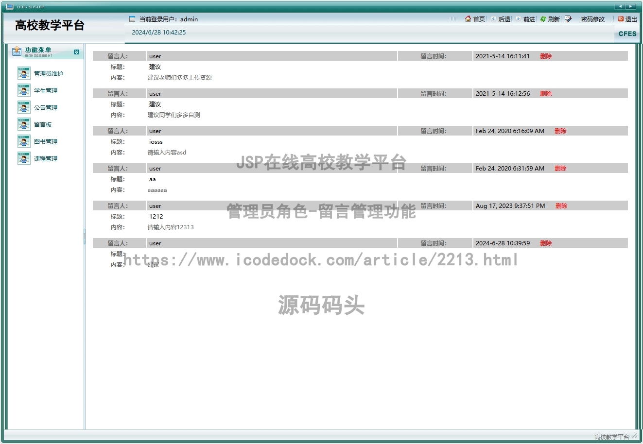Click the 学生管理 sidebar icon
This screenshot has height=444, width=643.
(24, 90)
